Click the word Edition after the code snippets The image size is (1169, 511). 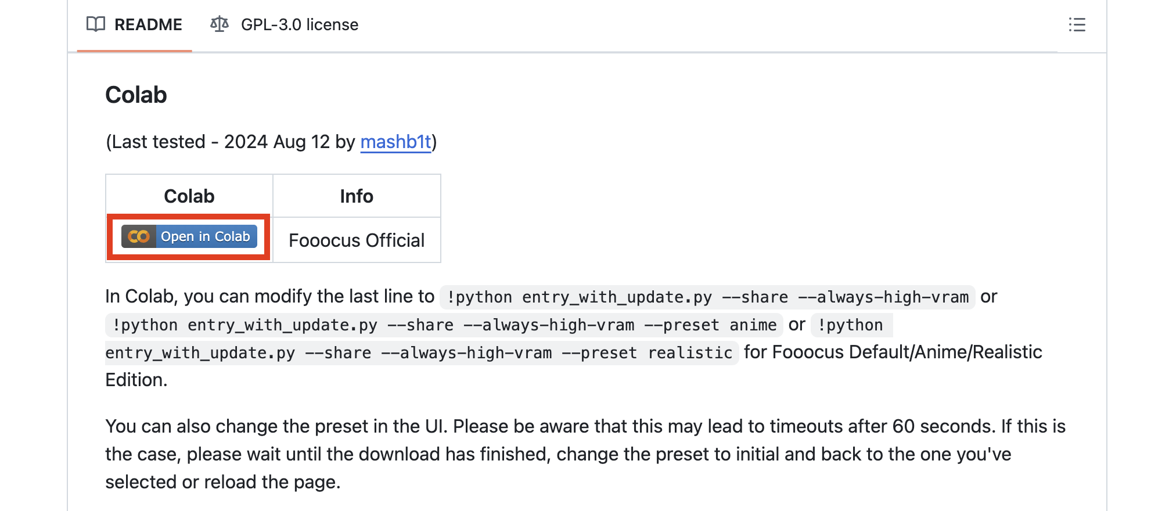pos(136,380)
